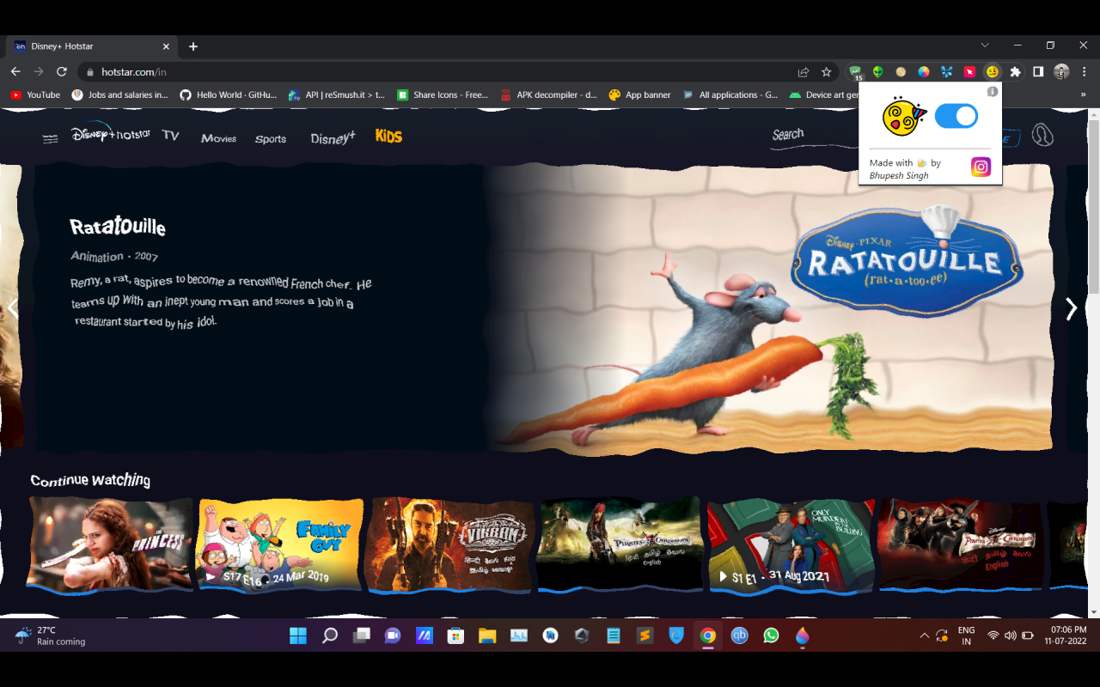This screenshot has height=687, width=1100.
Task: Open the clock and calendar flyout
Action: pos(1065,635)
